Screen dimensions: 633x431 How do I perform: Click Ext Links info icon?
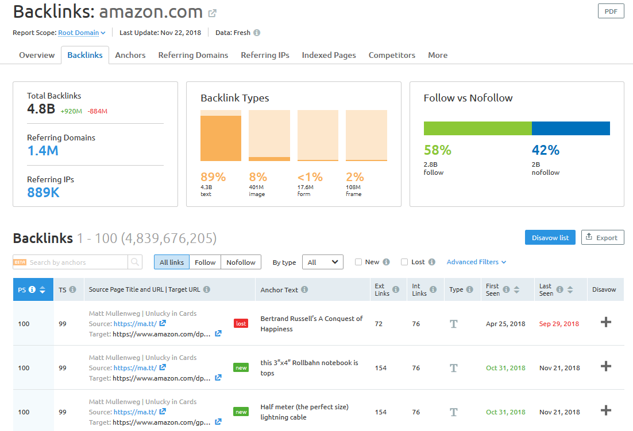[x=396, y=289]
